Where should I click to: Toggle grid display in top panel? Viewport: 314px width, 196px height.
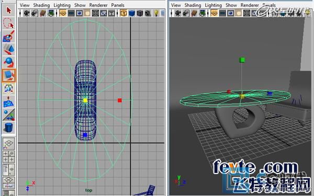point(63,14)
